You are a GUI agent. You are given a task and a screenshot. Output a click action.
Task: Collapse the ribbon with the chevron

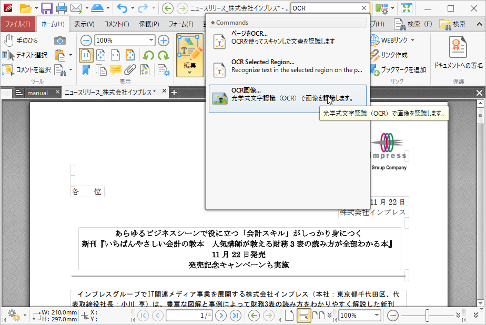(479, 24)
